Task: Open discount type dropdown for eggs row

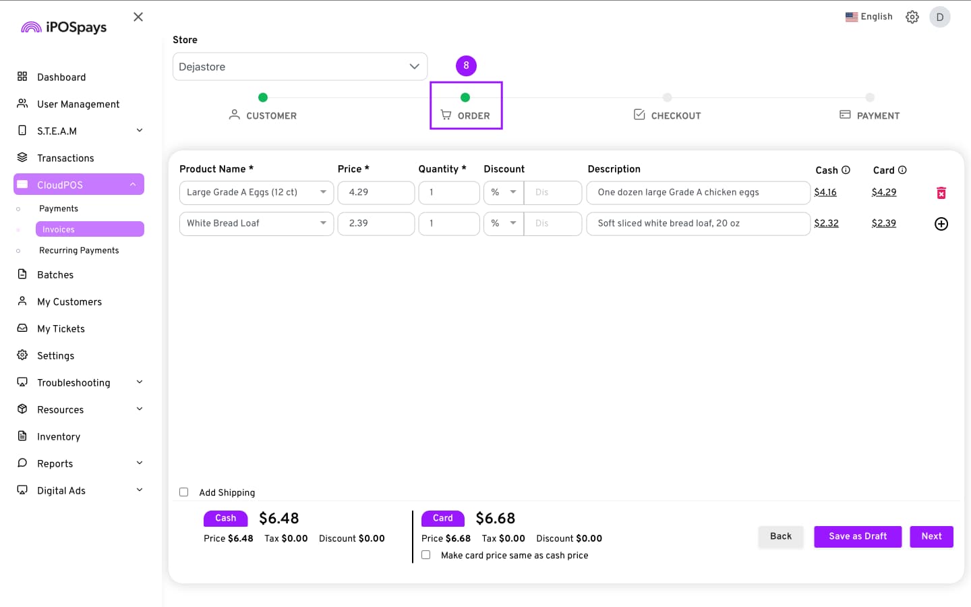Action: click(503, 192)
